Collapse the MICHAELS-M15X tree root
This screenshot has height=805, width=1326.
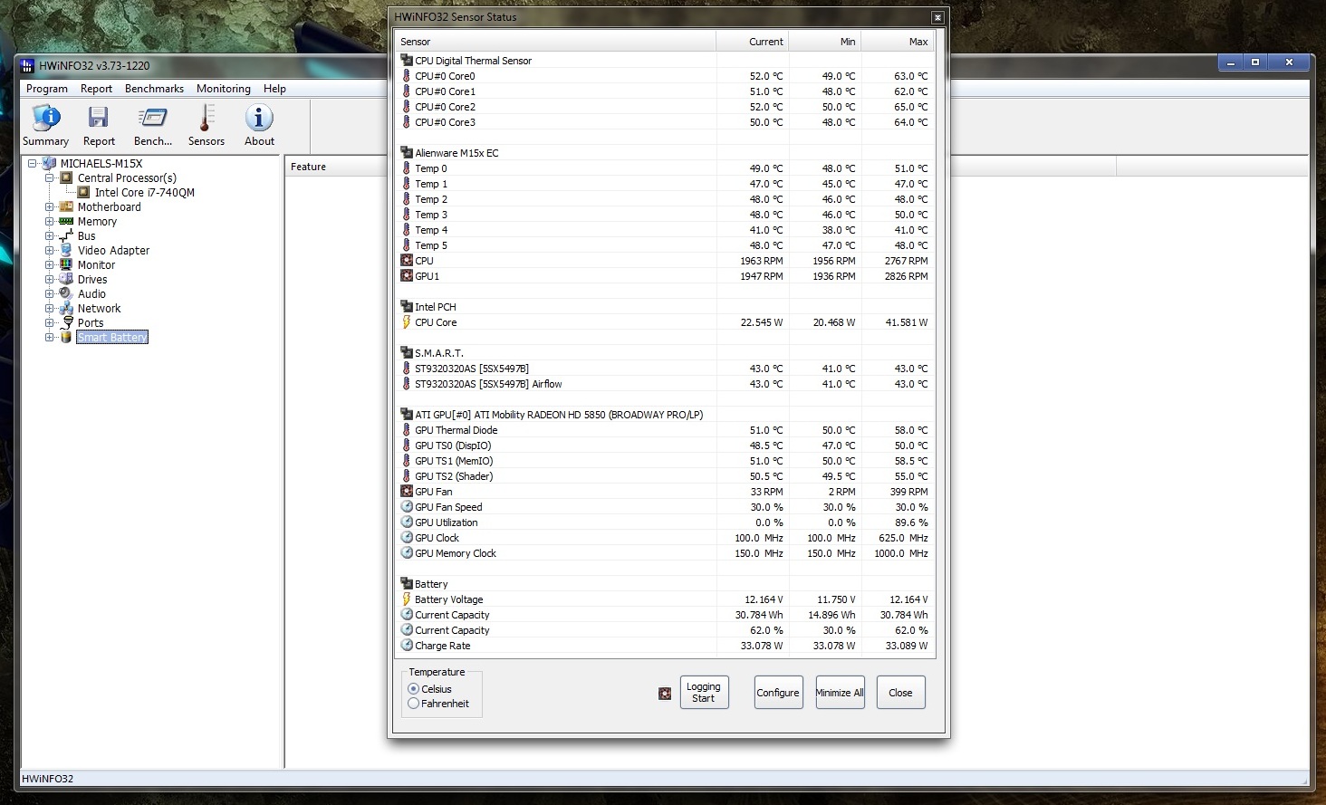(33, 164)
